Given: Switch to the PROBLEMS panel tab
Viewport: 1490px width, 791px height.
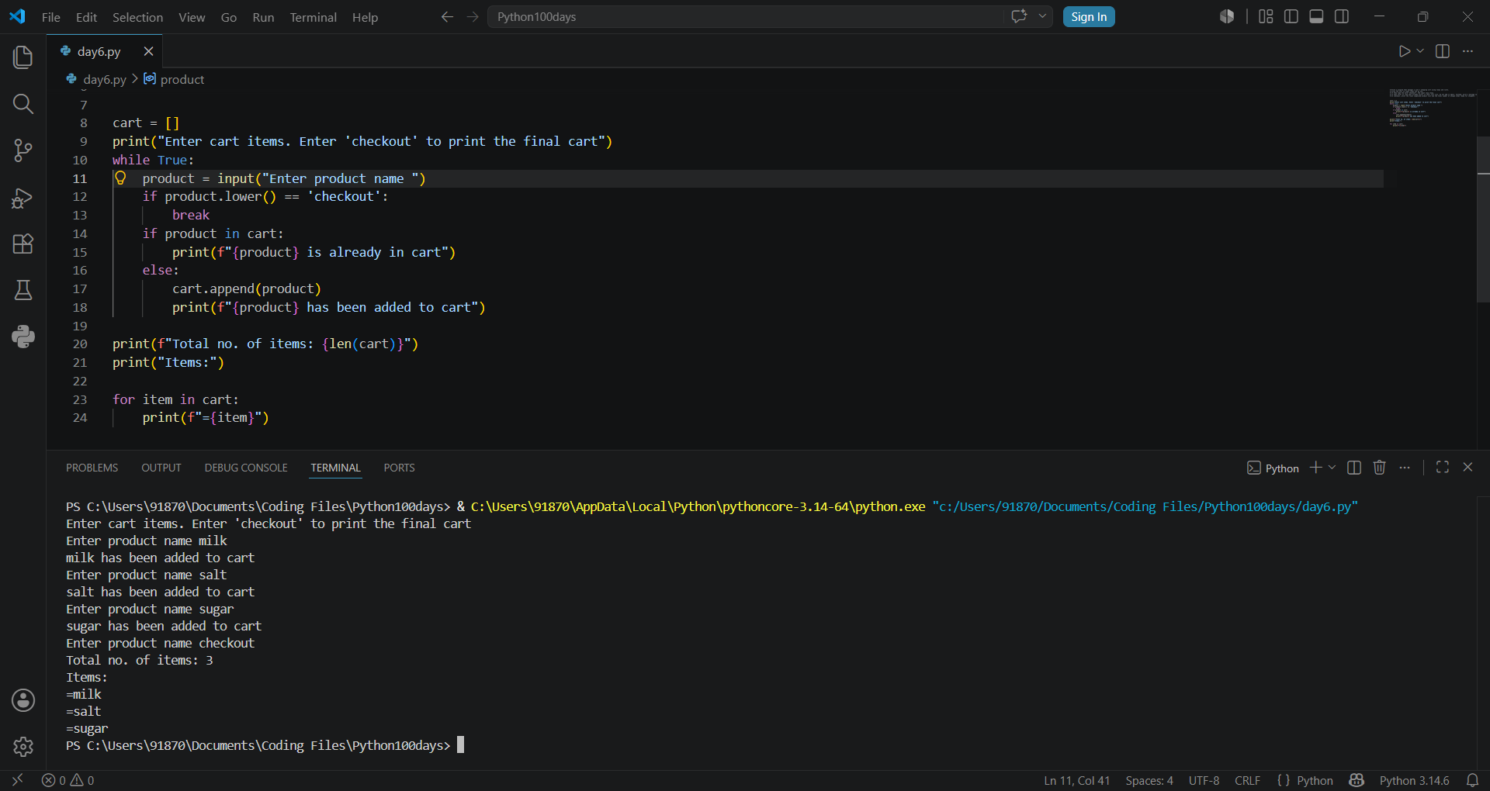Looking at the screenshot, I should click(x=92, y=468).
